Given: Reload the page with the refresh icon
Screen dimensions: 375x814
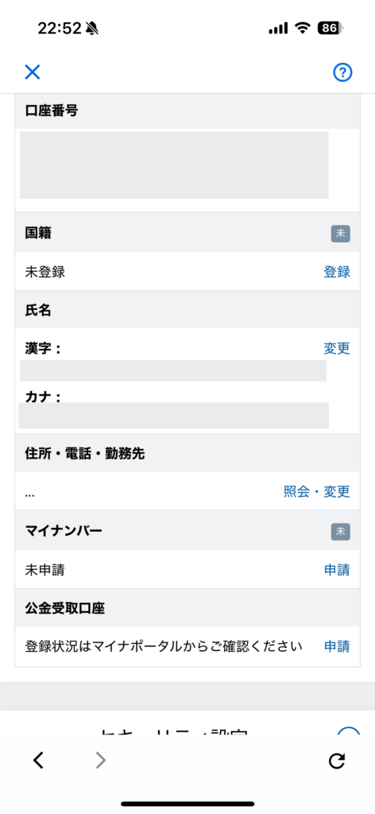Looking at the screenshot, I should 337,761.
